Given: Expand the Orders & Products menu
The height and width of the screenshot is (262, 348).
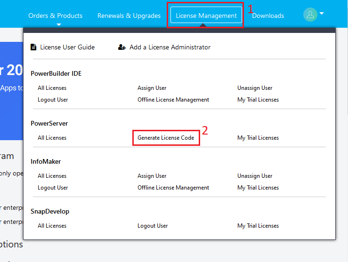Looking at the screenshot, I should tap(55, 16).
